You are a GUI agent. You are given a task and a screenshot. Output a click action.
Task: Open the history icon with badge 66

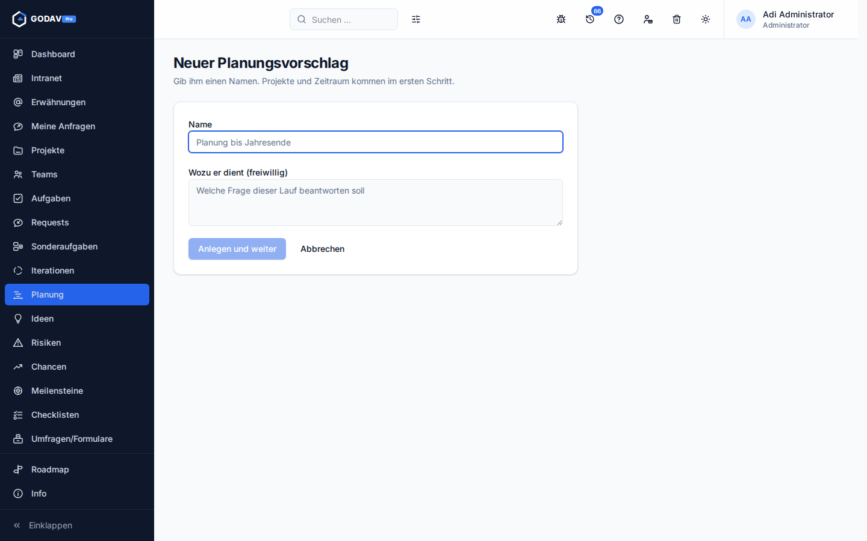(x=590, y=19)
